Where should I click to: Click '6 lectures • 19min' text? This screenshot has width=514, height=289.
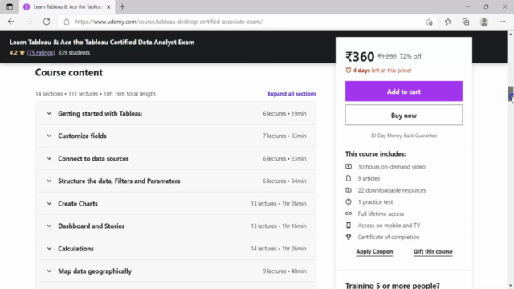click(x=284, y=114)
